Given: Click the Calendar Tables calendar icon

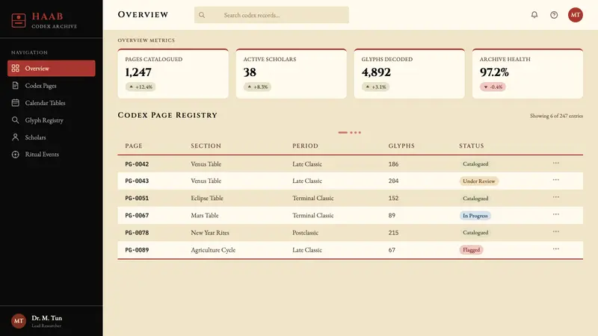Looking at the screenshot, I should click(x=15, y=102).
